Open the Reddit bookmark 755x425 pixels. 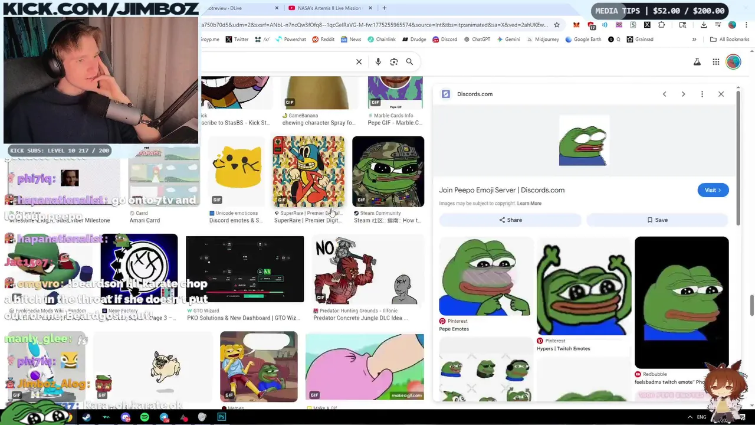[x=323, y=40]
